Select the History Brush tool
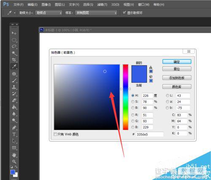 pos(14,94)
